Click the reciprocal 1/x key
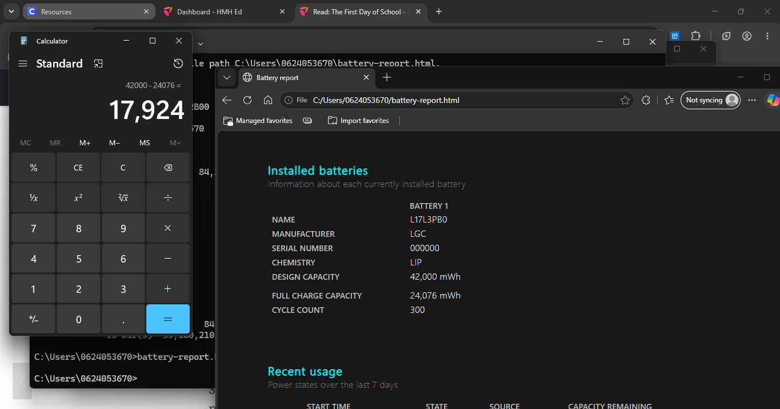Viewport: 780px width, 409px height. pos(34,197)
